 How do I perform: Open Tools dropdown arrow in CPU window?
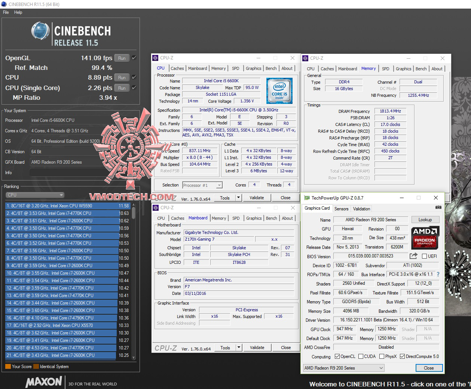[238, 198]
